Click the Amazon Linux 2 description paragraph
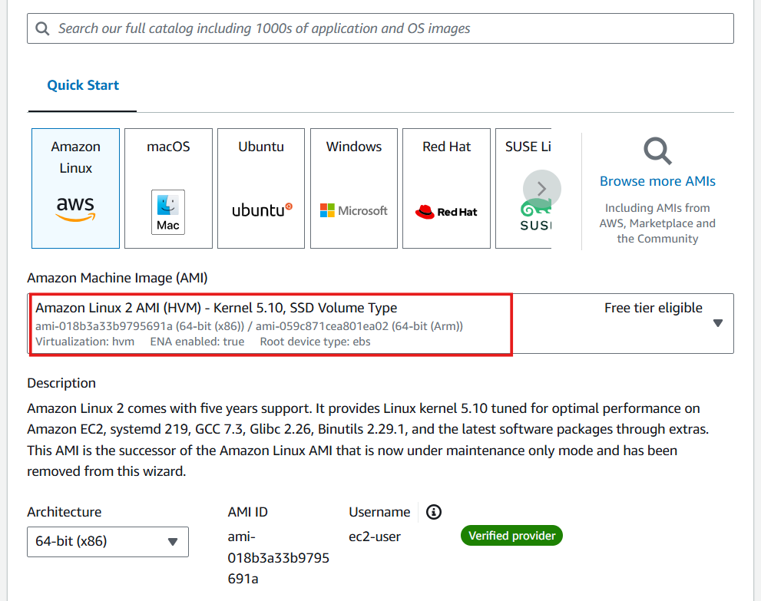This screenshot has height=601, width=761. coord(368,440)
